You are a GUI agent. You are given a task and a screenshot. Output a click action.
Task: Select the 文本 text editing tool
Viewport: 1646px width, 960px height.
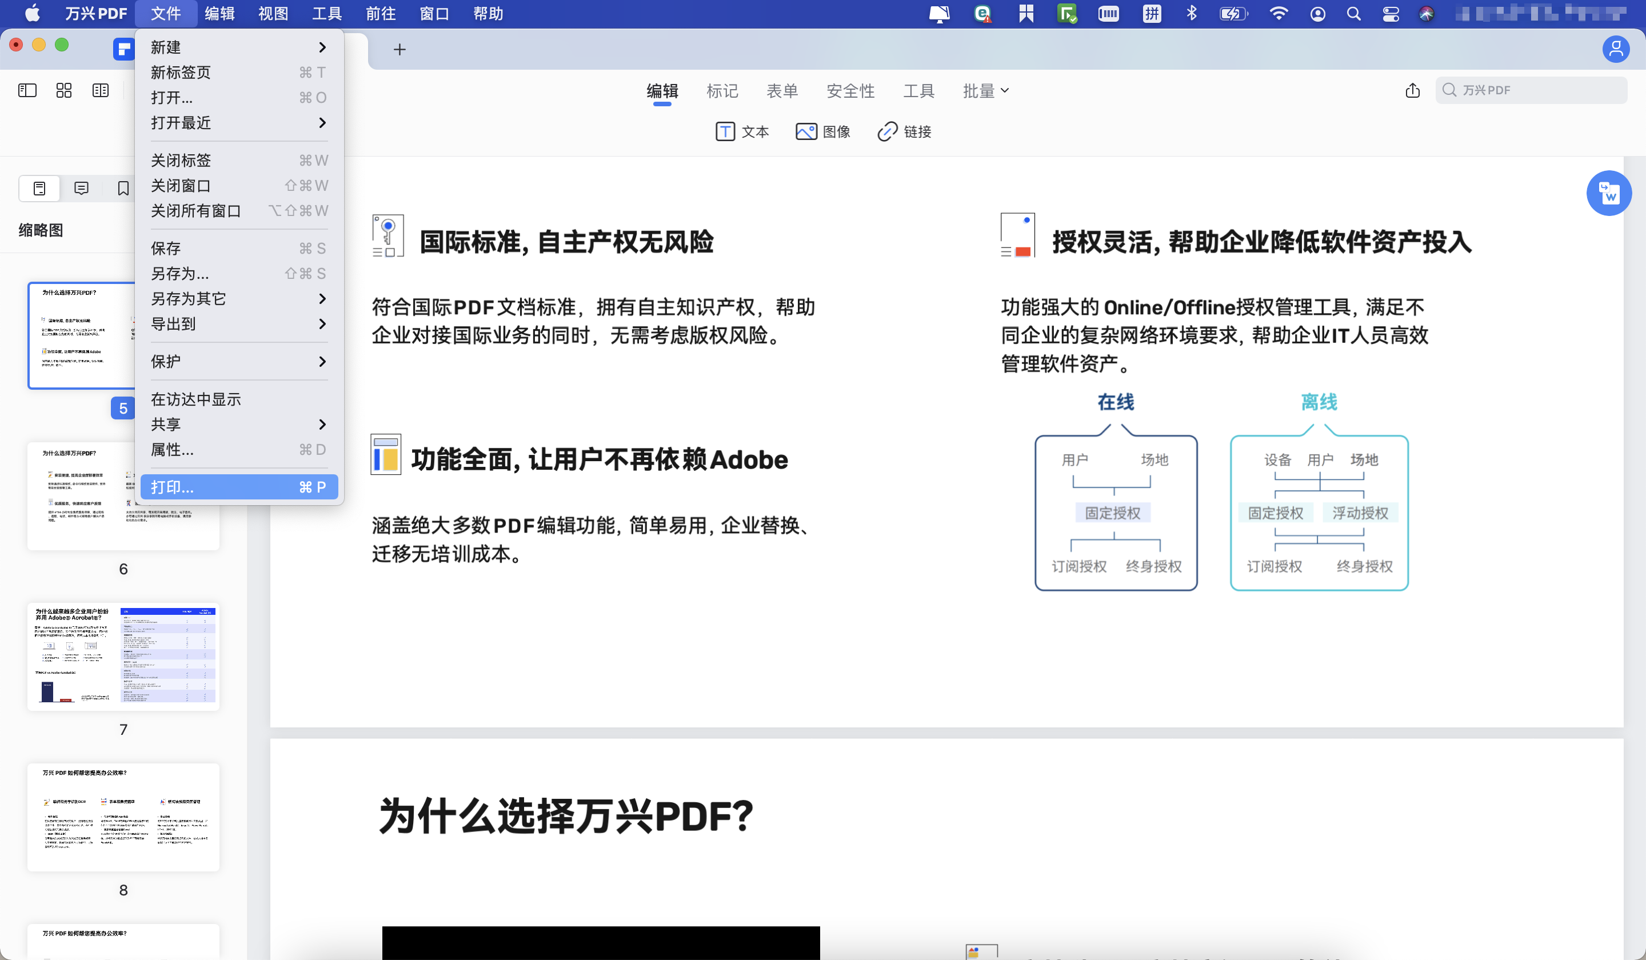(742, 131)
